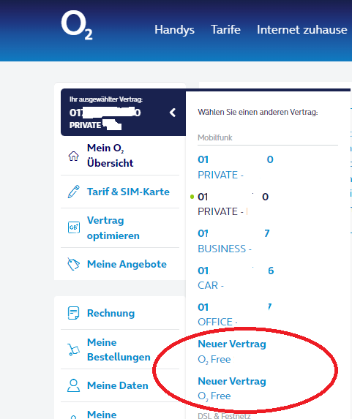Click the O2 logo

[77, 25]
